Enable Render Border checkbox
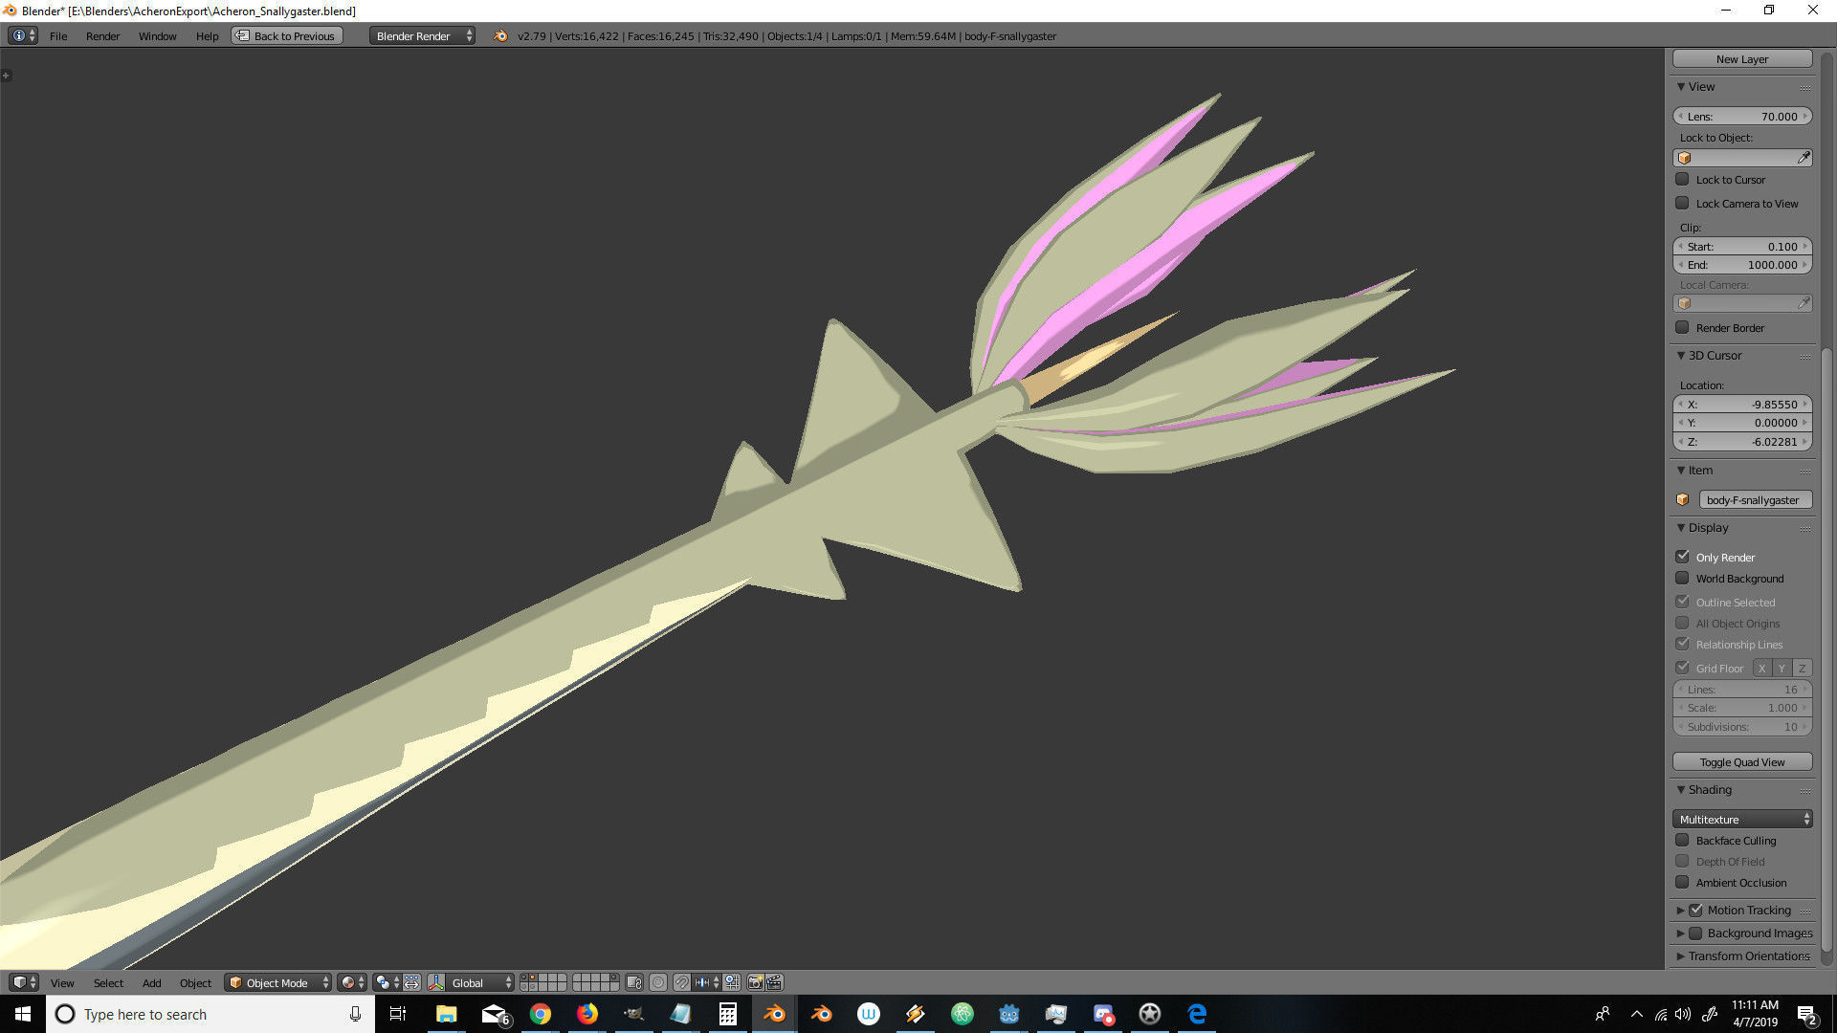The height and width of the screenshot is (1033, 1837). tap(1682, 327)
